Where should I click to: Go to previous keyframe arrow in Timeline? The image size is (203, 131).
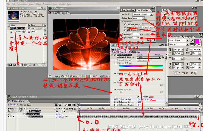(x=9, y=116)
